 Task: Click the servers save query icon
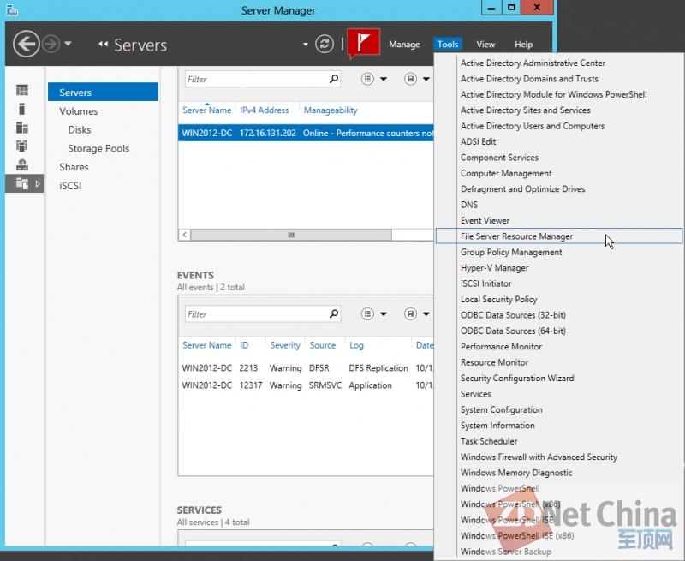[410, 79]
